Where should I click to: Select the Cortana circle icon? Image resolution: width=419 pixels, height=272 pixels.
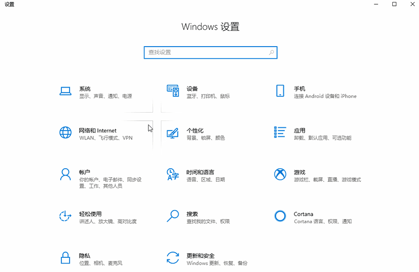(x=280, y=216)
